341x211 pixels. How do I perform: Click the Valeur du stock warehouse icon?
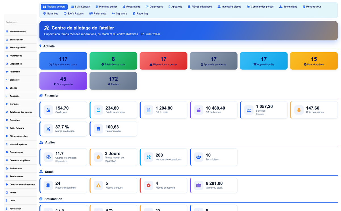click(x=199, y=185)
